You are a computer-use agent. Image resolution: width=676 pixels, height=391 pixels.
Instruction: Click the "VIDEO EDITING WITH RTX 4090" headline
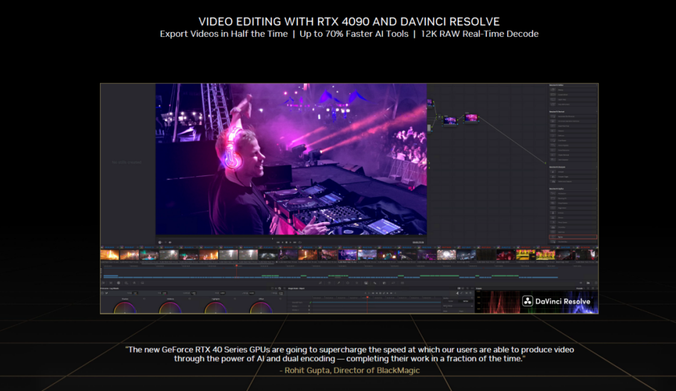[349, 21]
